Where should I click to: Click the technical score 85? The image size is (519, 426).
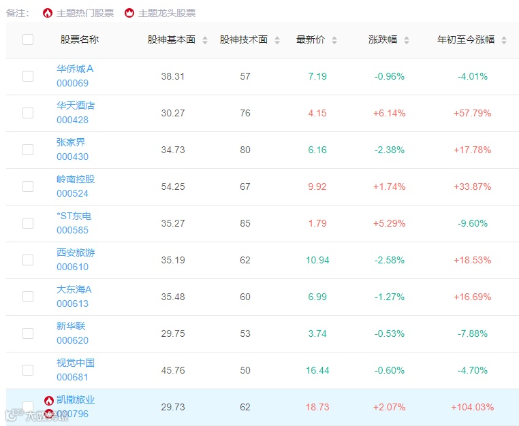(245, 223)
